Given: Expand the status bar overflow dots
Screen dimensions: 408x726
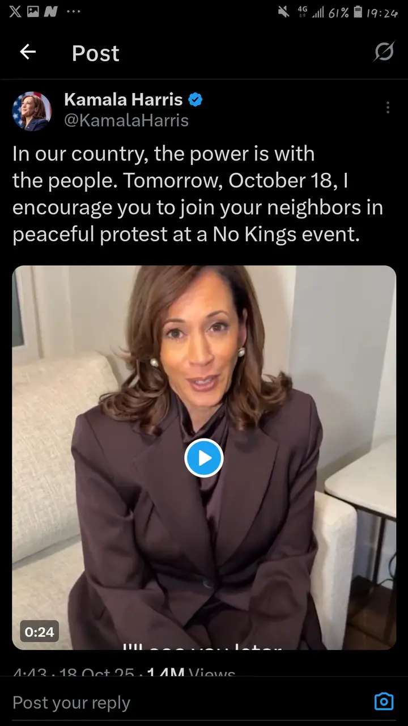Looking at the screenshot, I should (x=74, y=12).
